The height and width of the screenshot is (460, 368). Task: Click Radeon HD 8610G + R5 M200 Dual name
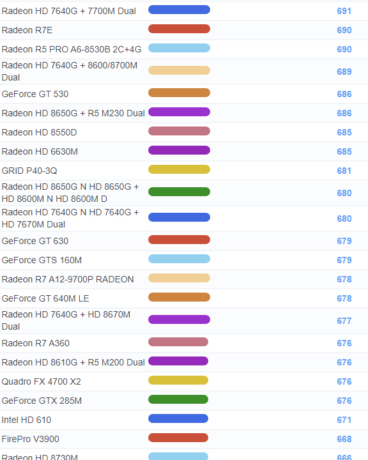click(x=73, y=363)
